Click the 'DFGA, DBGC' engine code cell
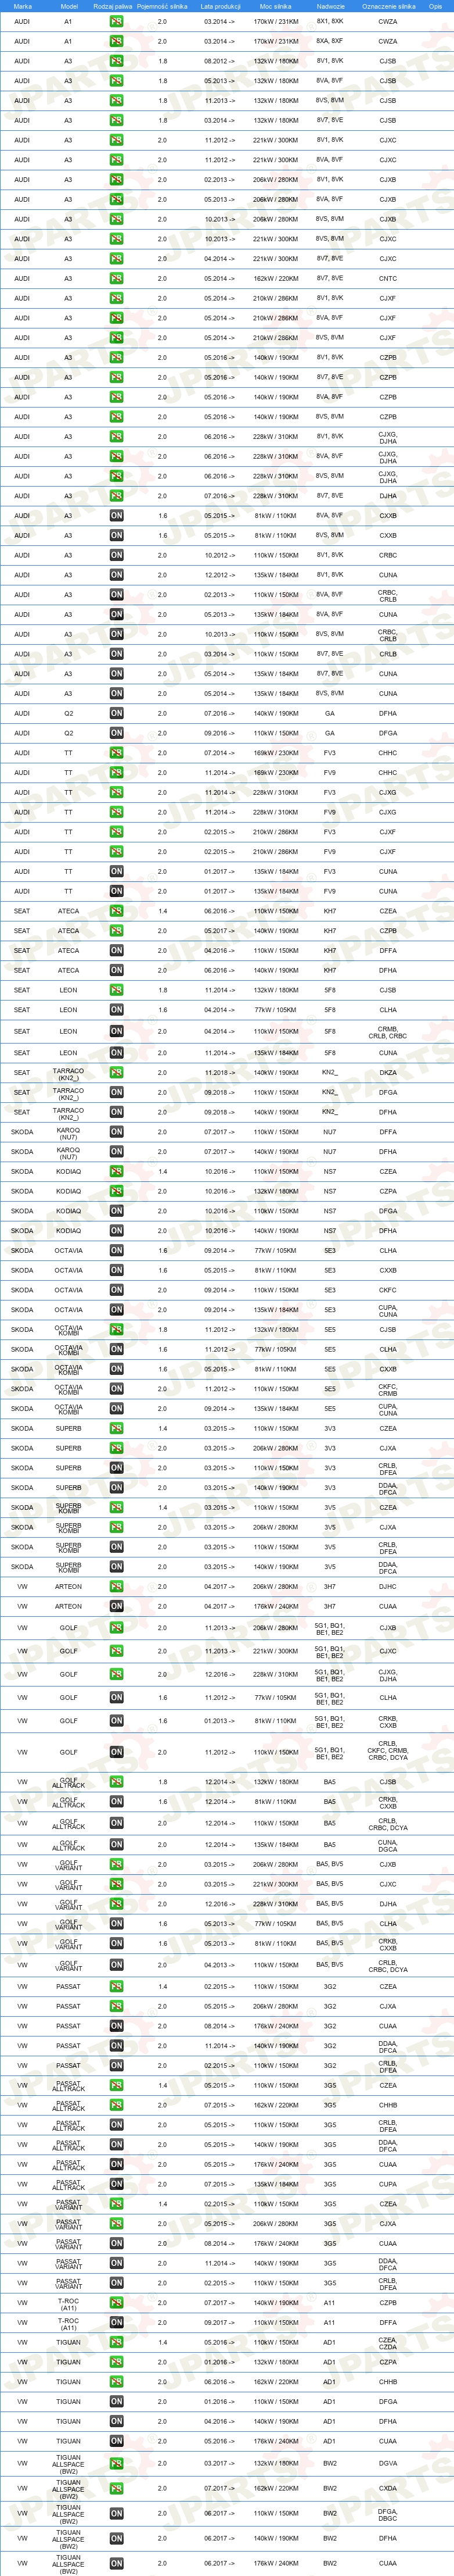The width and height of the screenshot is (454, 2576). pyautogui.click(x=387, y=2514)
